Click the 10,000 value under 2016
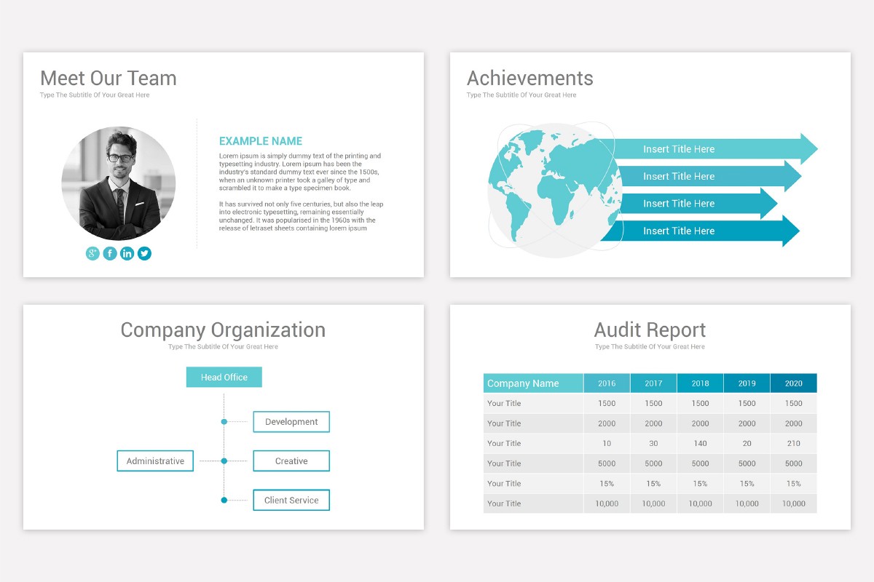This screenshot has width=874, height=582. click(607, 503)
